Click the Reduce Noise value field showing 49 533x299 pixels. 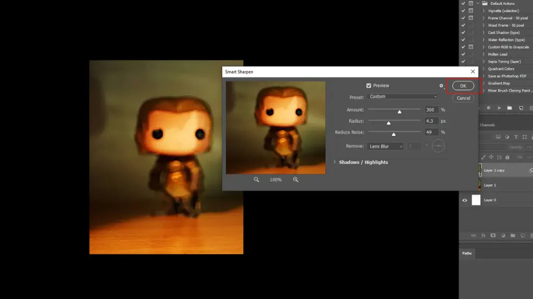click(431, 132)
